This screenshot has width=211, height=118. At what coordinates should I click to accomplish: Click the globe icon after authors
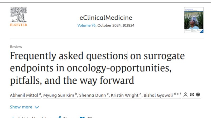point(198,95)
